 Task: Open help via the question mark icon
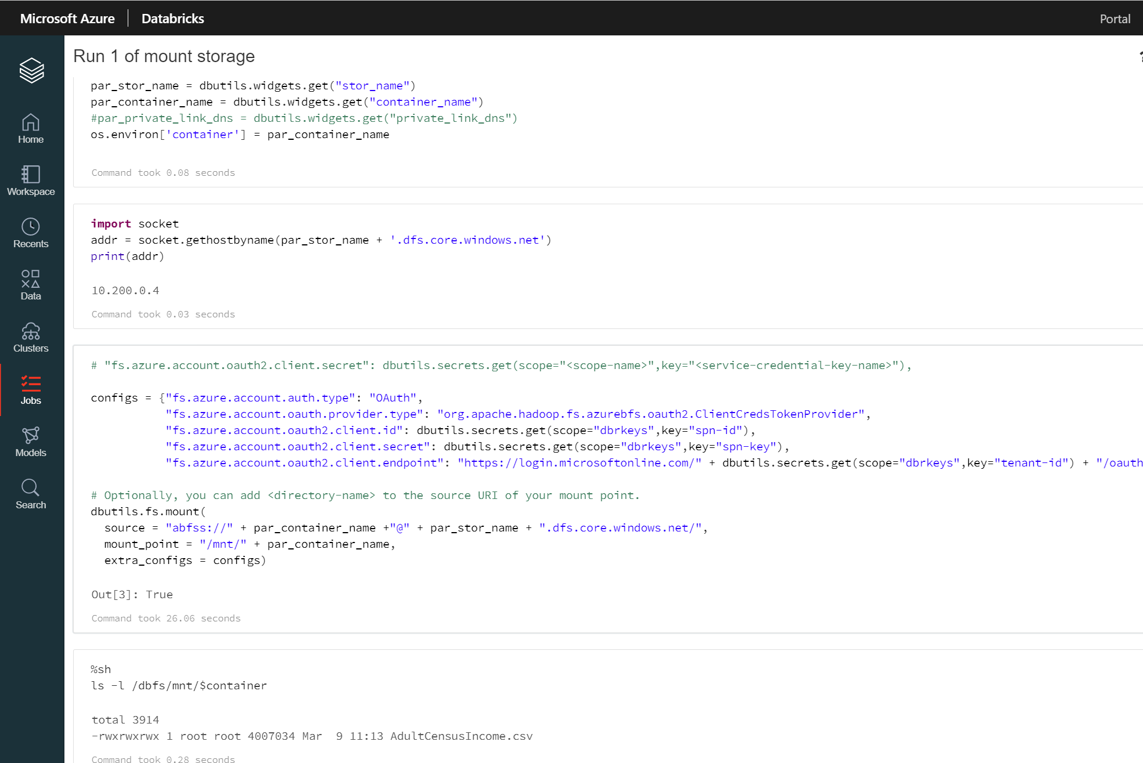1140,56
